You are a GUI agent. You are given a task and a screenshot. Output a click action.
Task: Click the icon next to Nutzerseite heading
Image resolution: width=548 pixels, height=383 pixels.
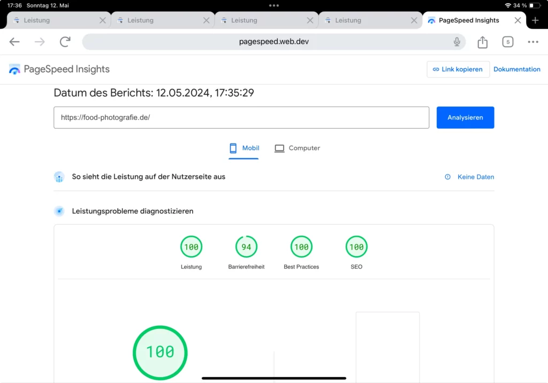click(59, 177)
